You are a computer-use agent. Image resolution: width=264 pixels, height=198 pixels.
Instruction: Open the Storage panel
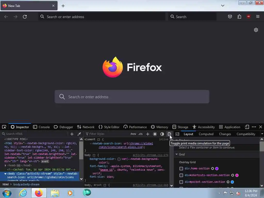[180, 127]
